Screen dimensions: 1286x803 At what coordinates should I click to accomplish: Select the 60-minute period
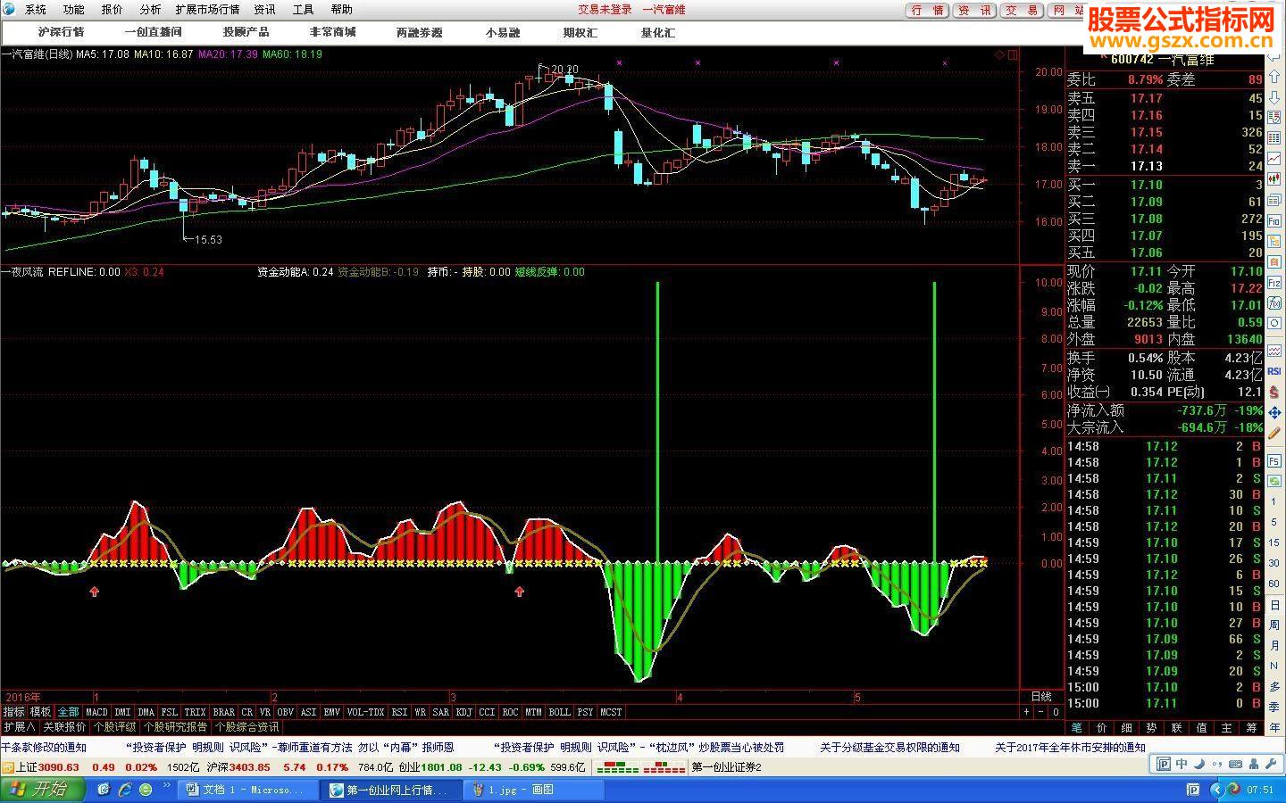[1274, 584]
